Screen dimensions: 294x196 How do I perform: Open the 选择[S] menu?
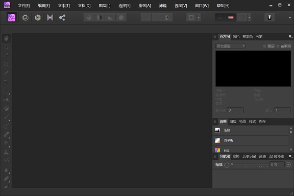pos(125,6)
